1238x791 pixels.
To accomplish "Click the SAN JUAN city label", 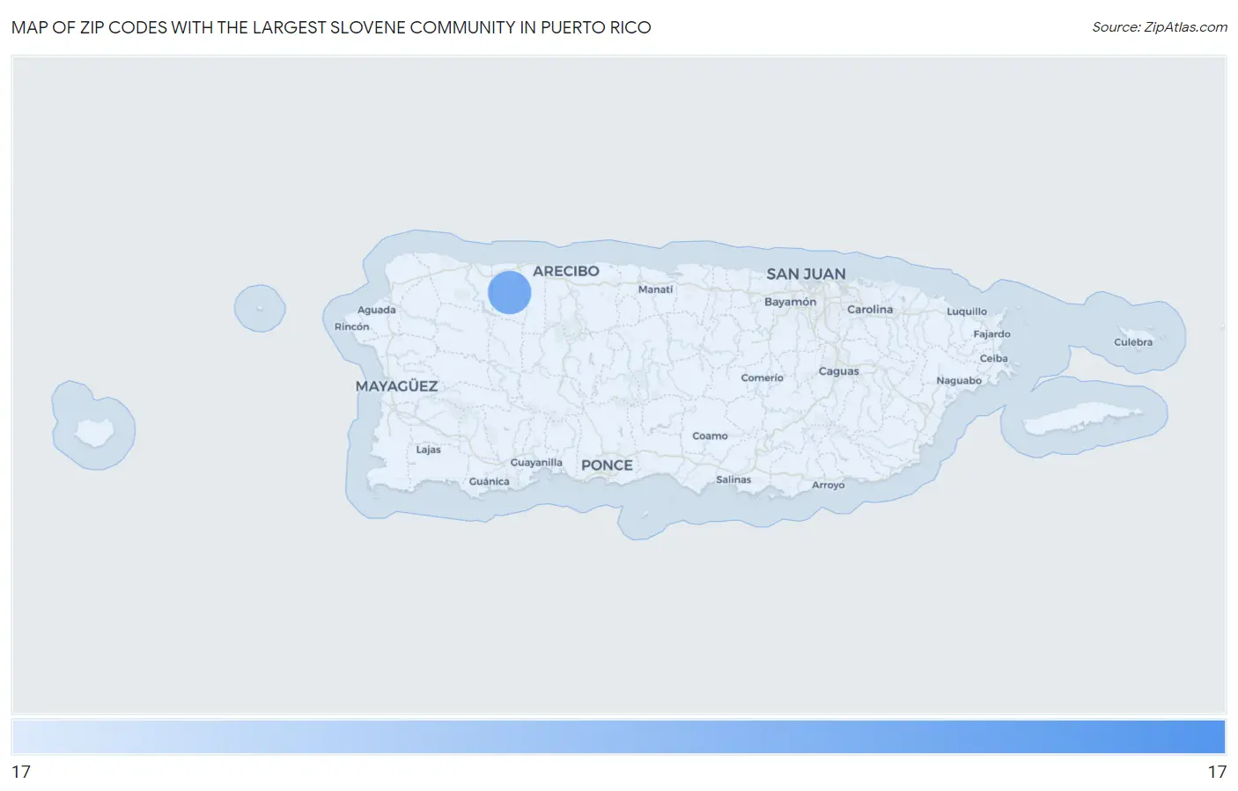I will tap(806, 274).
